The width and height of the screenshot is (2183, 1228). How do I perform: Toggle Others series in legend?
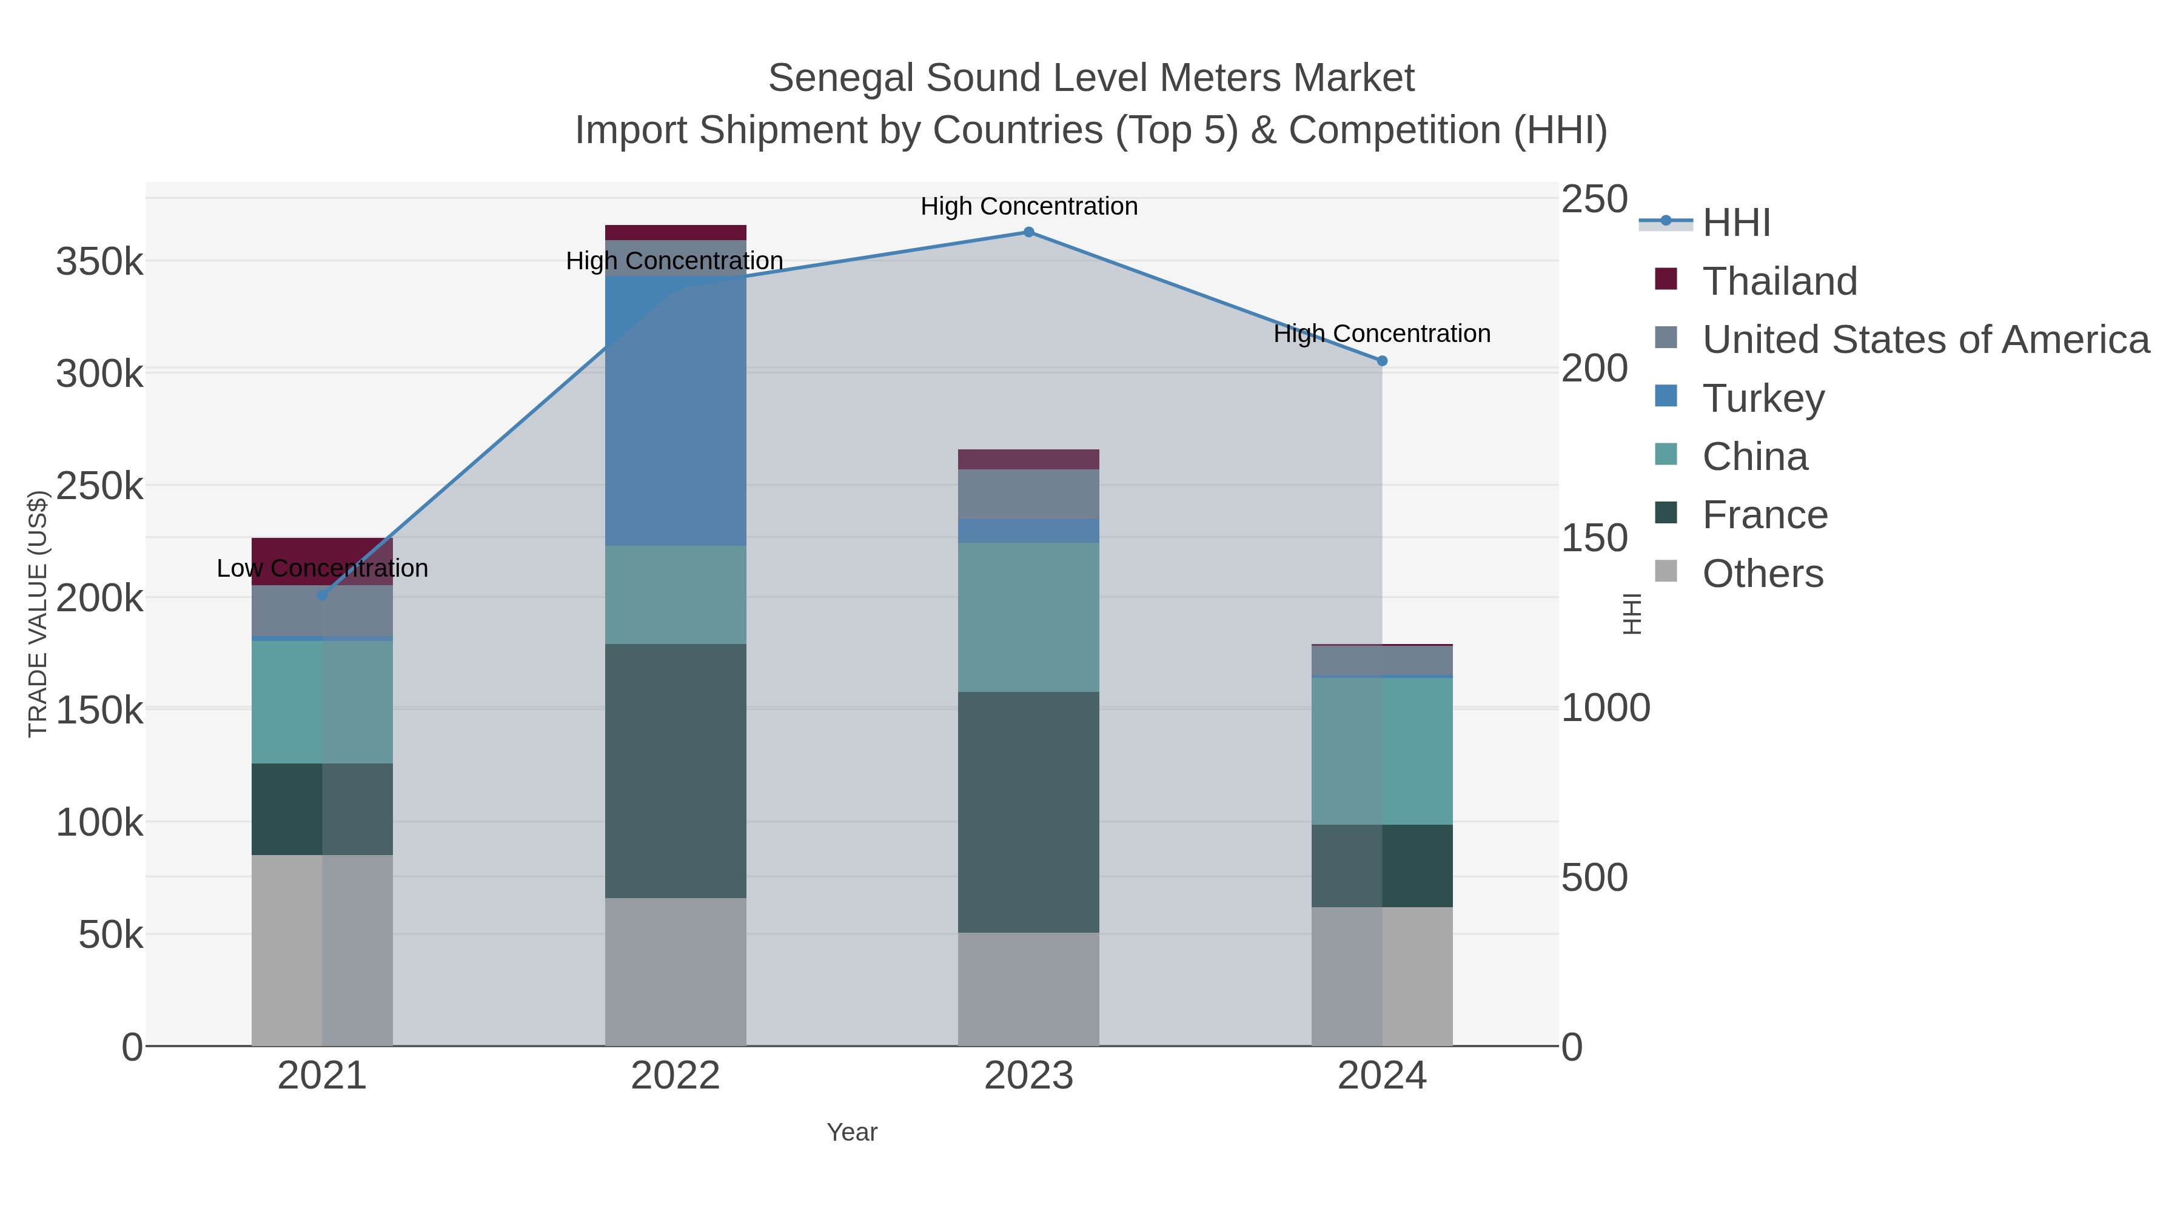[x=1739, y=573]
